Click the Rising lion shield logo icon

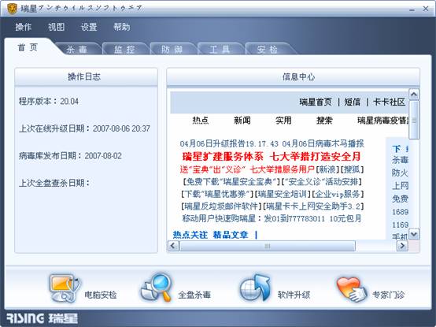pos(12,9)
